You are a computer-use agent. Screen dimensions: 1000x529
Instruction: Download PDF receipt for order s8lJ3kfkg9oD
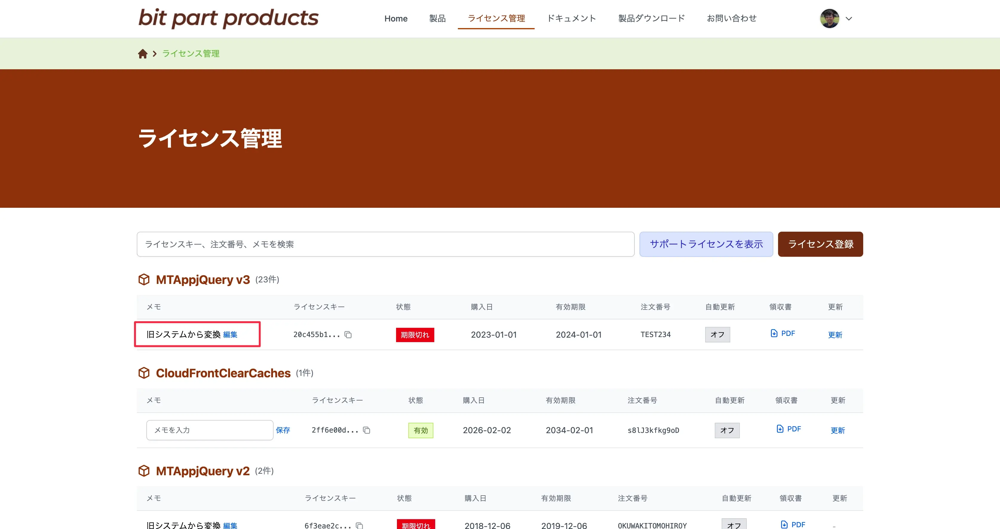(x=789, y=429)
